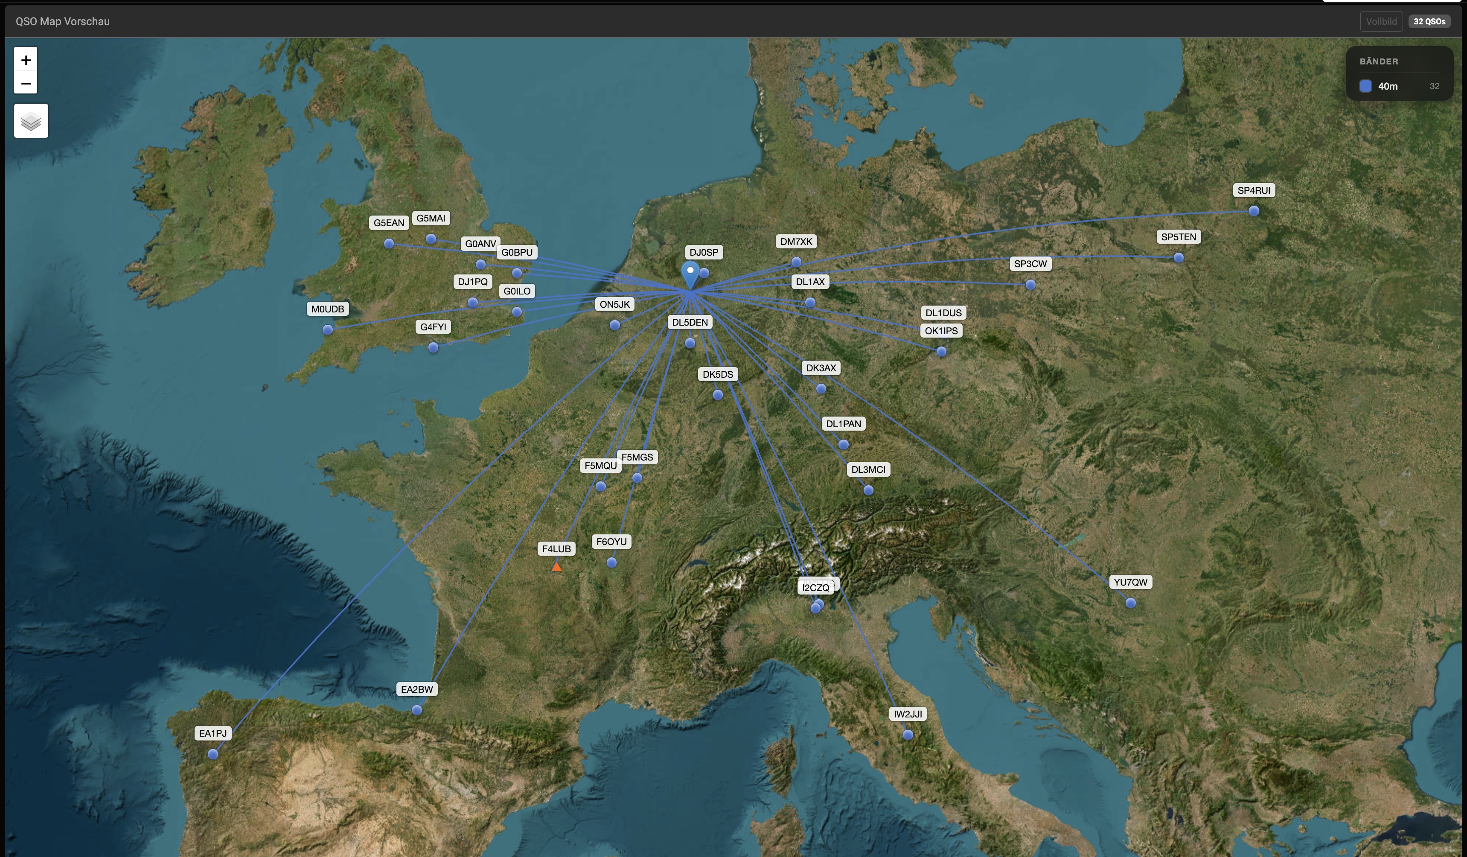Click the G0ANV callsign label
Screen dimensions: 1467x857
click(480, 244)
